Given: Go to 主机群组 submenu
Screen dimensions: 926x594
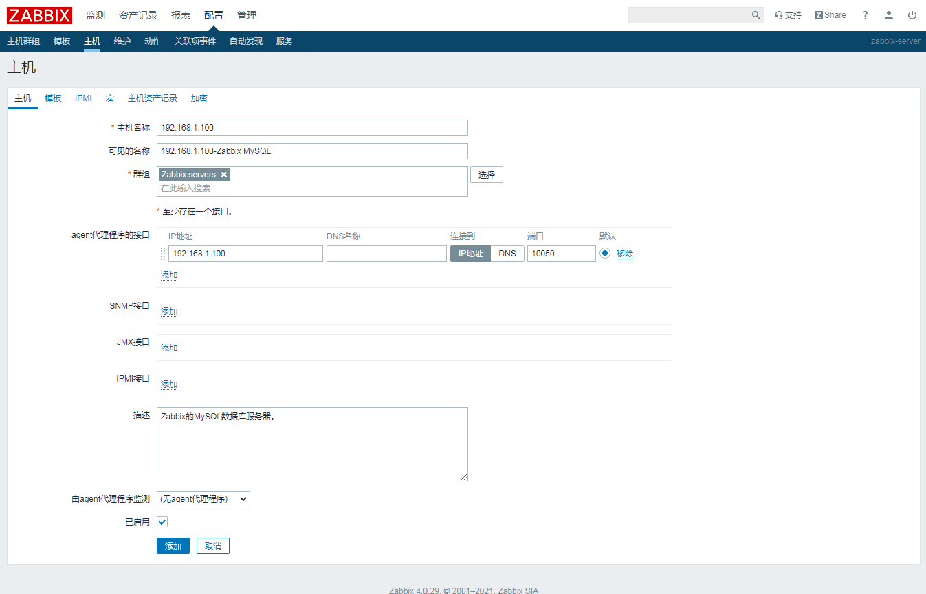Looking at the screenshot, I should [23, 41].
